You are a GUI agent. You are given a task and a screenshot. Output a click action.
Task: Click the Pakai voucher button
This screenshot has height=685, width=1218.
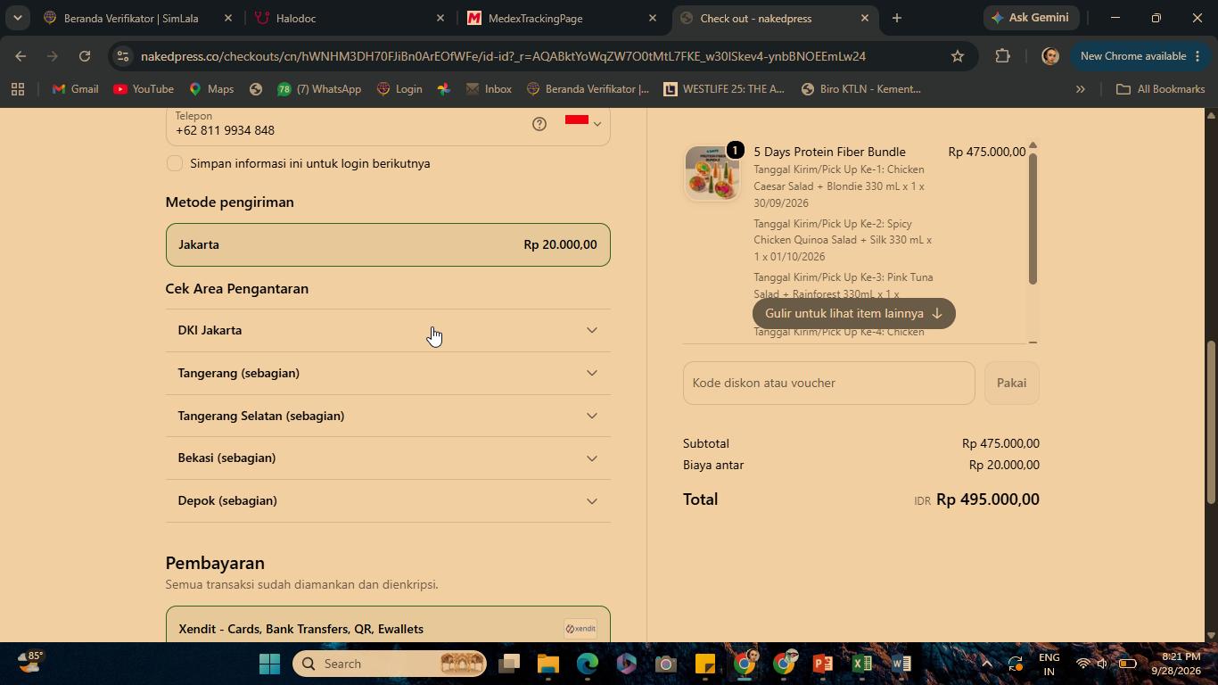coord(1012,384)
